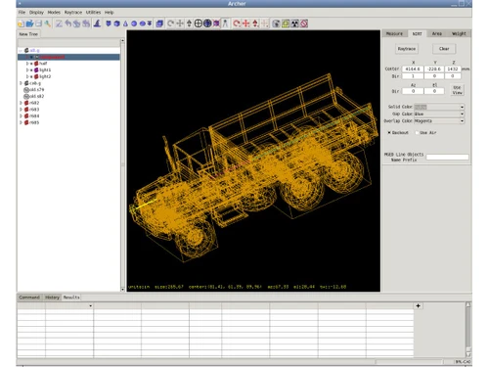Select the red object translate cross-arrows icon
The image size is (489, 367).
tap(246, 23)
